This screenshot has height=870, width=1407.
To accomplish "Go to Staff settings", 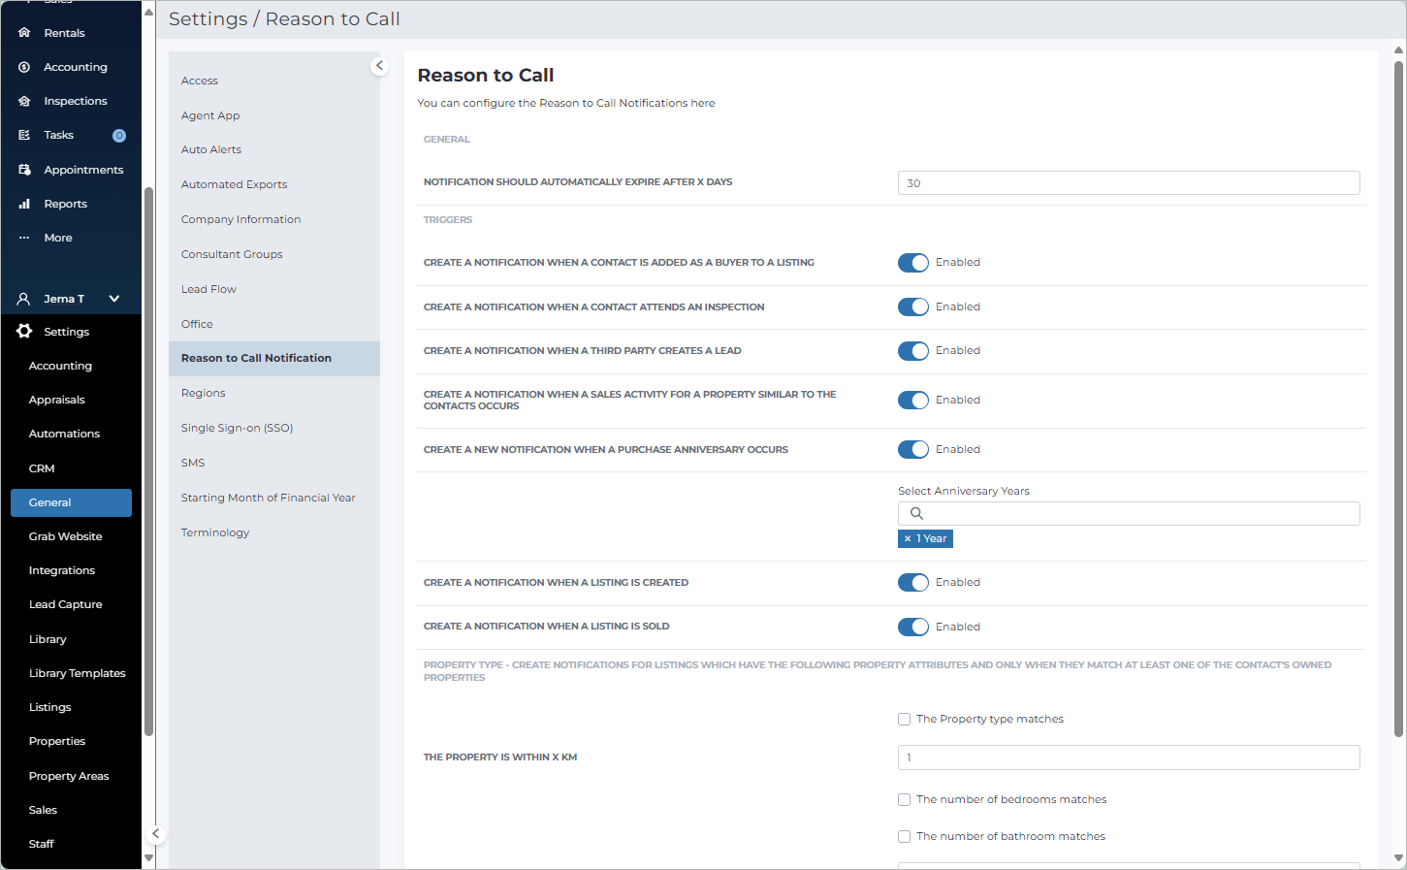I will coord(42,844).
